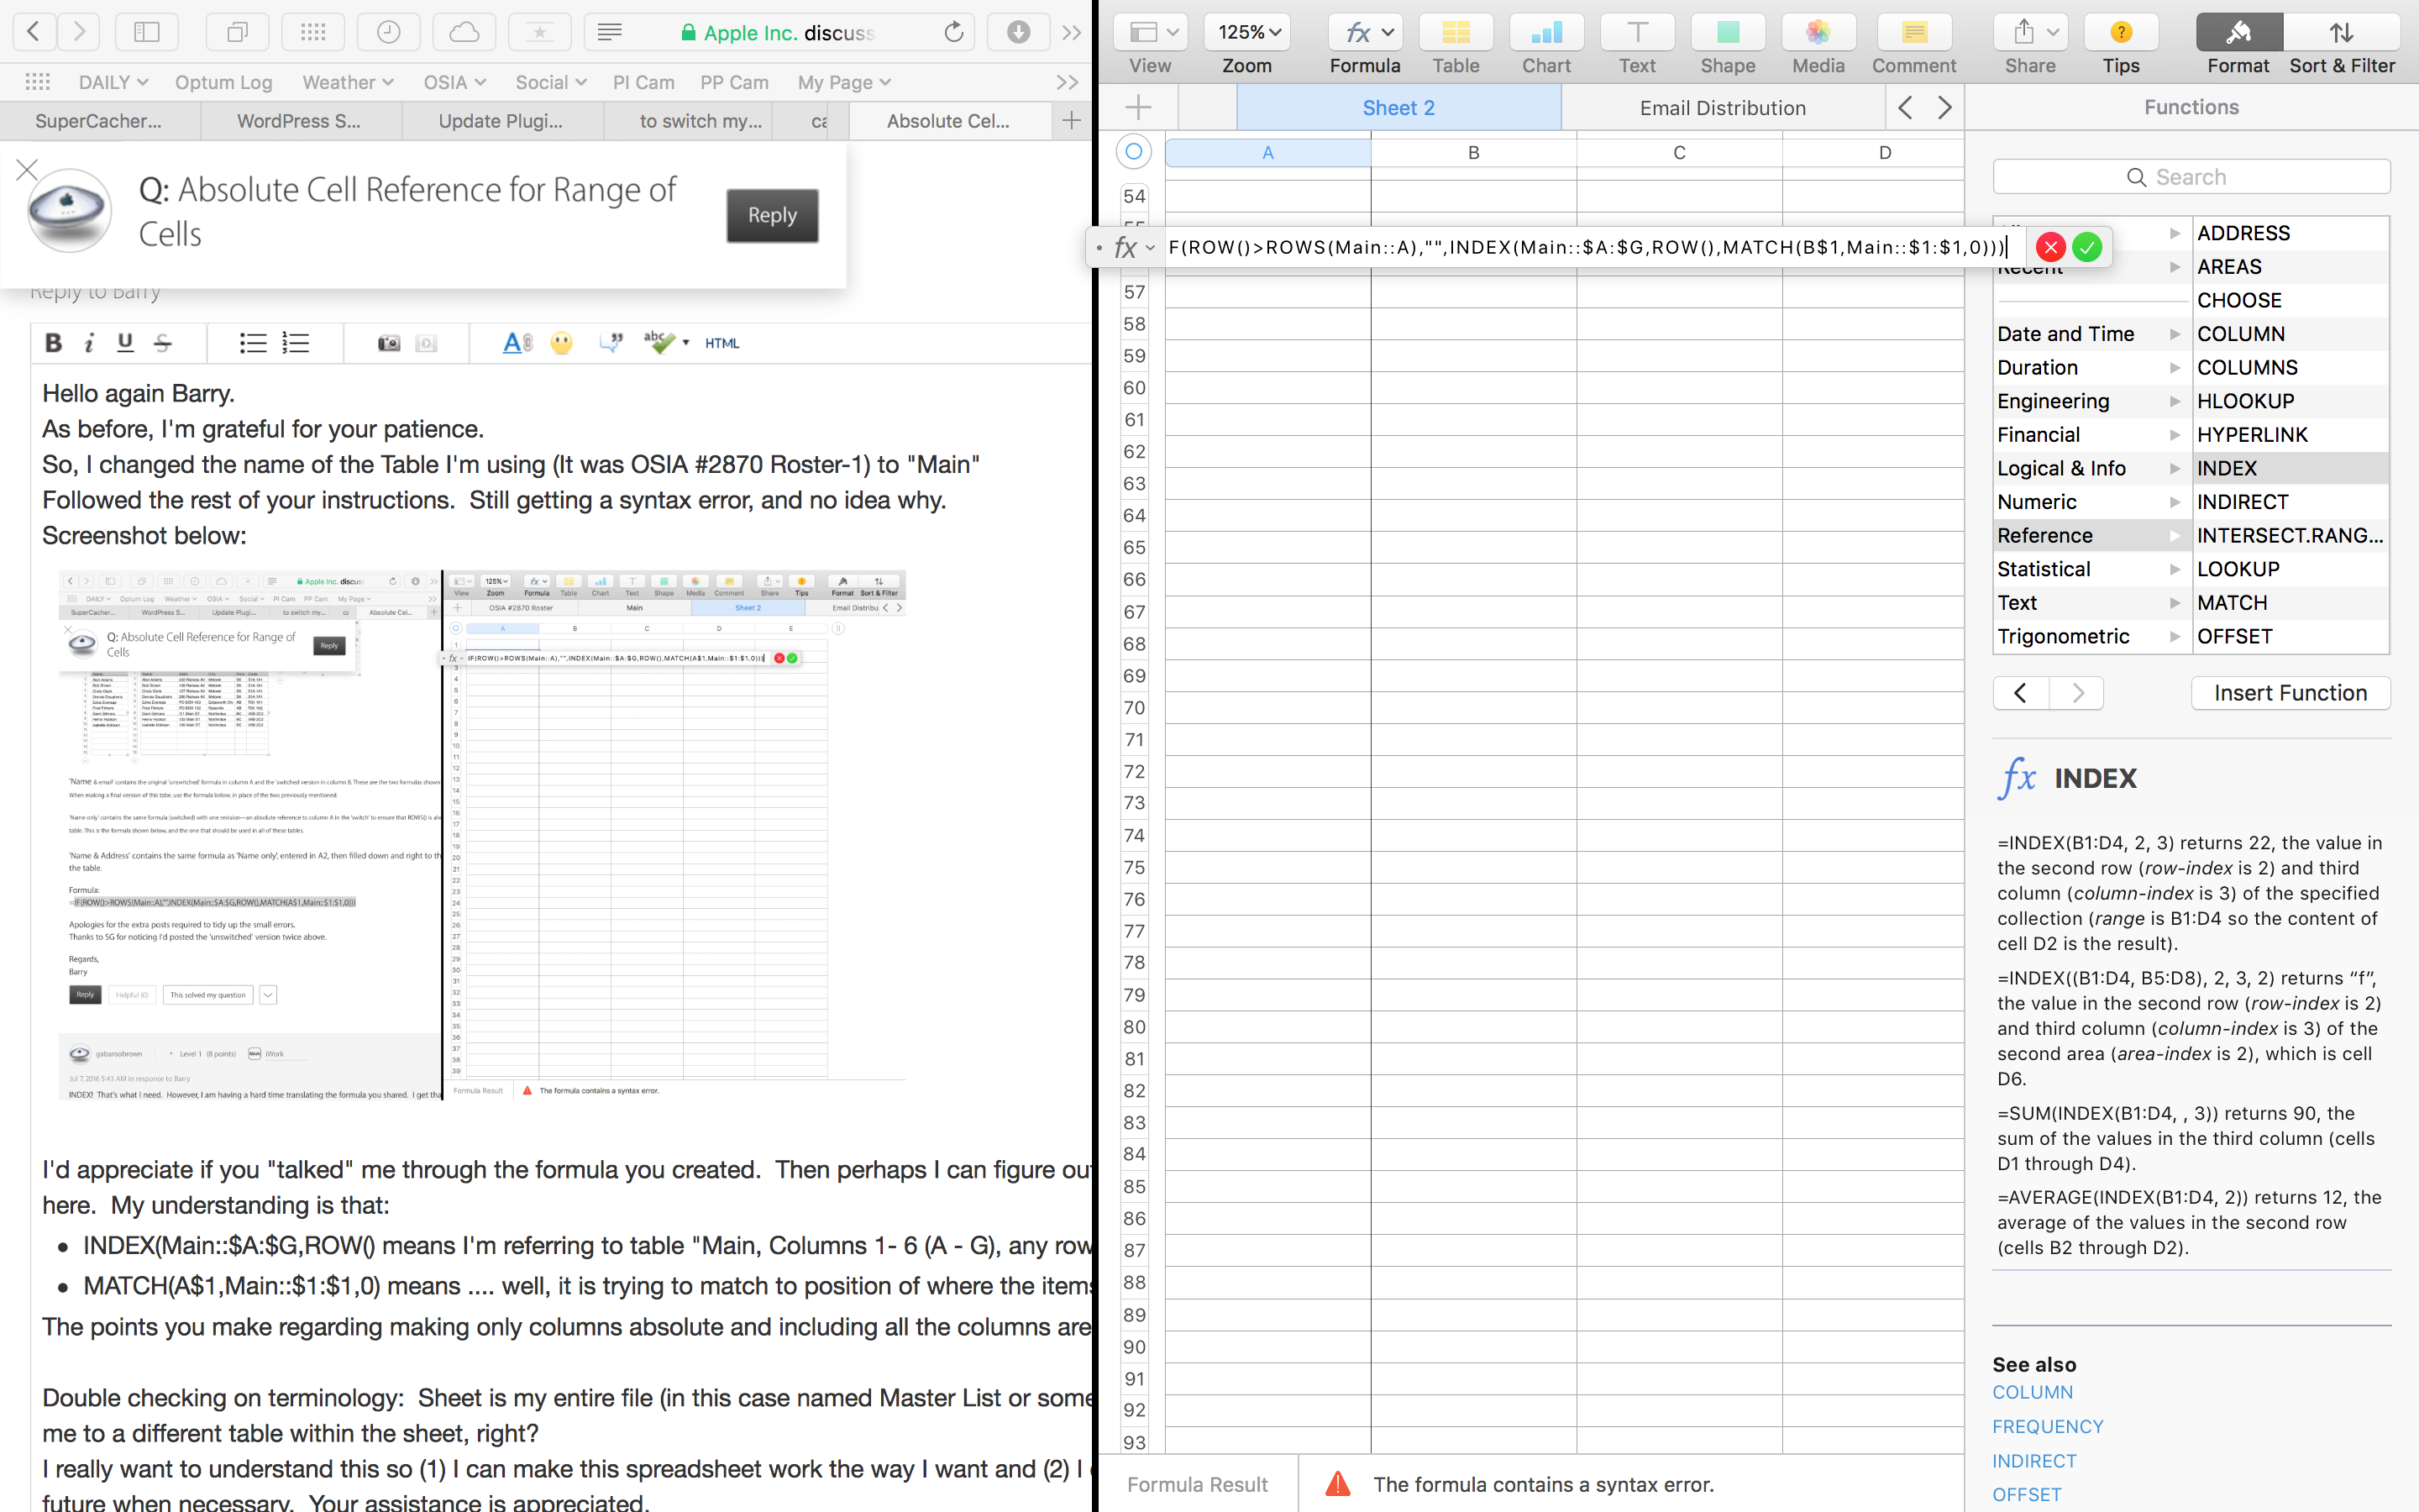Insert an emoji with smiley icon
Screen dimensions: 2419x1512
tap(562, 343)
